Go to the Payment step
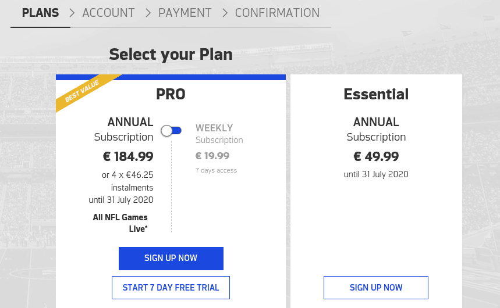This screenshot has width=500, height=308. (185, 13)
